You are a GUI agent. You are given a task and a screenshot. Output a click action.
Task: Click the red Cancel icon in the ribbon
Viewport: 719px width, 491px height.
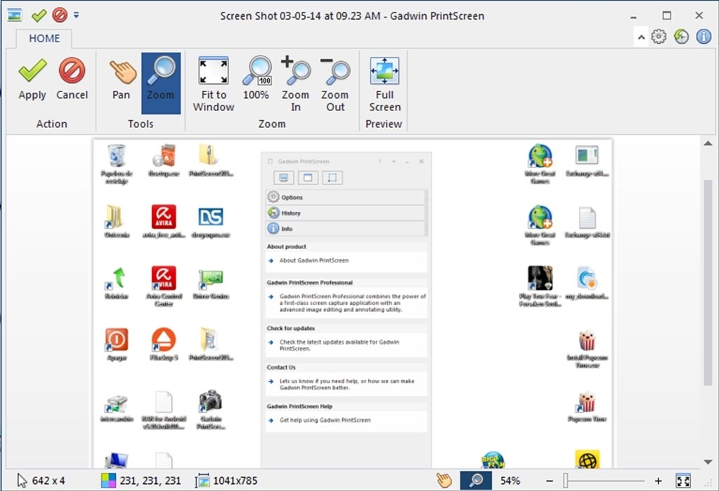(x=72, y=79)
